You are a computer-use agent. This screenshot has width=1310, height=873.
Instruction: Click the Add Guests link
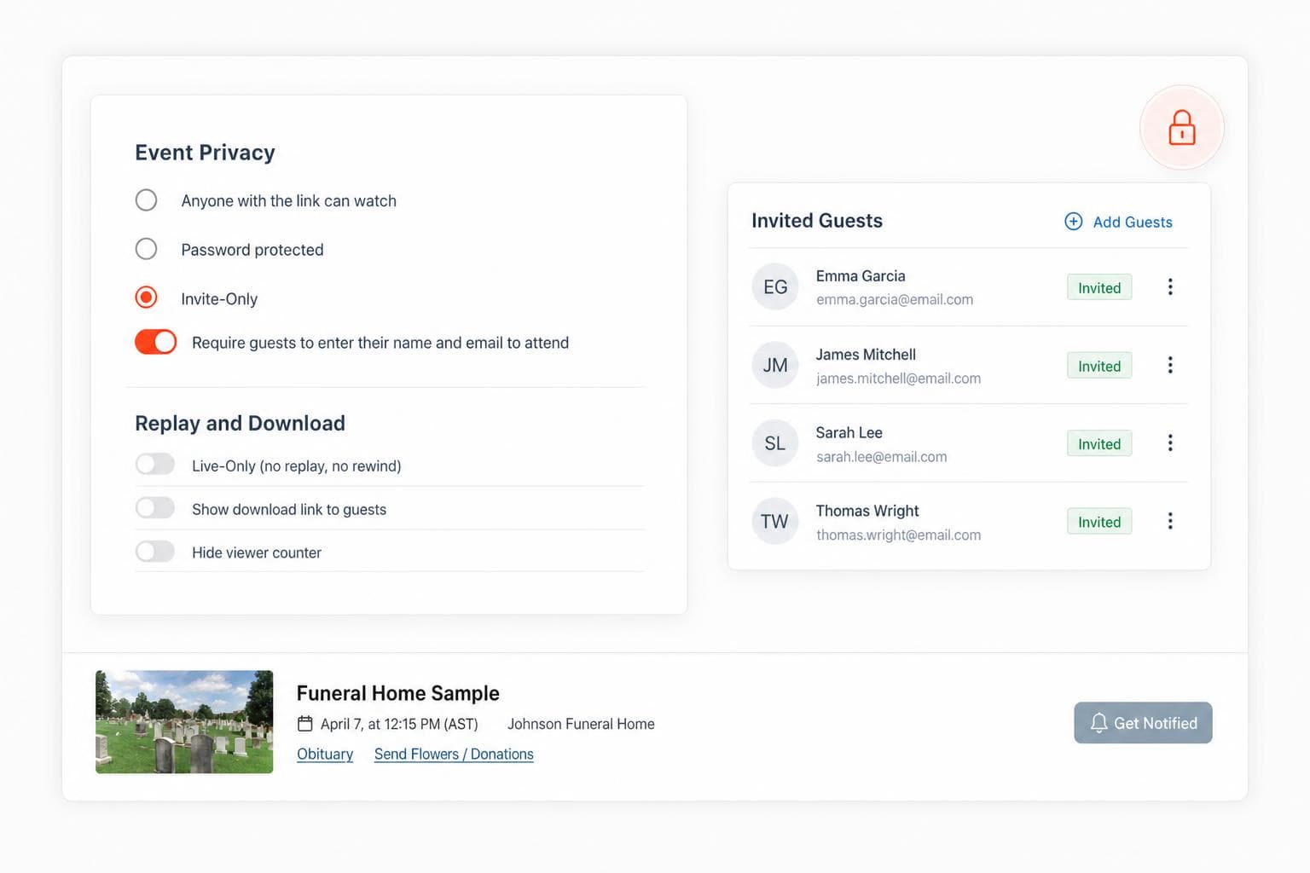(x=1133, y=222)
